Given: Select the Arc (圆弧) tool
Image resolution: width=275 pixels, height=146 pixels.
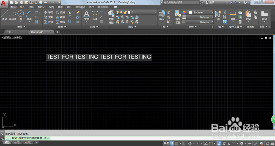Looking at the screenshot, I should point(29,15).
